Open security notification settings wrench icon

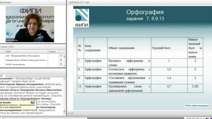click(32, 102)
